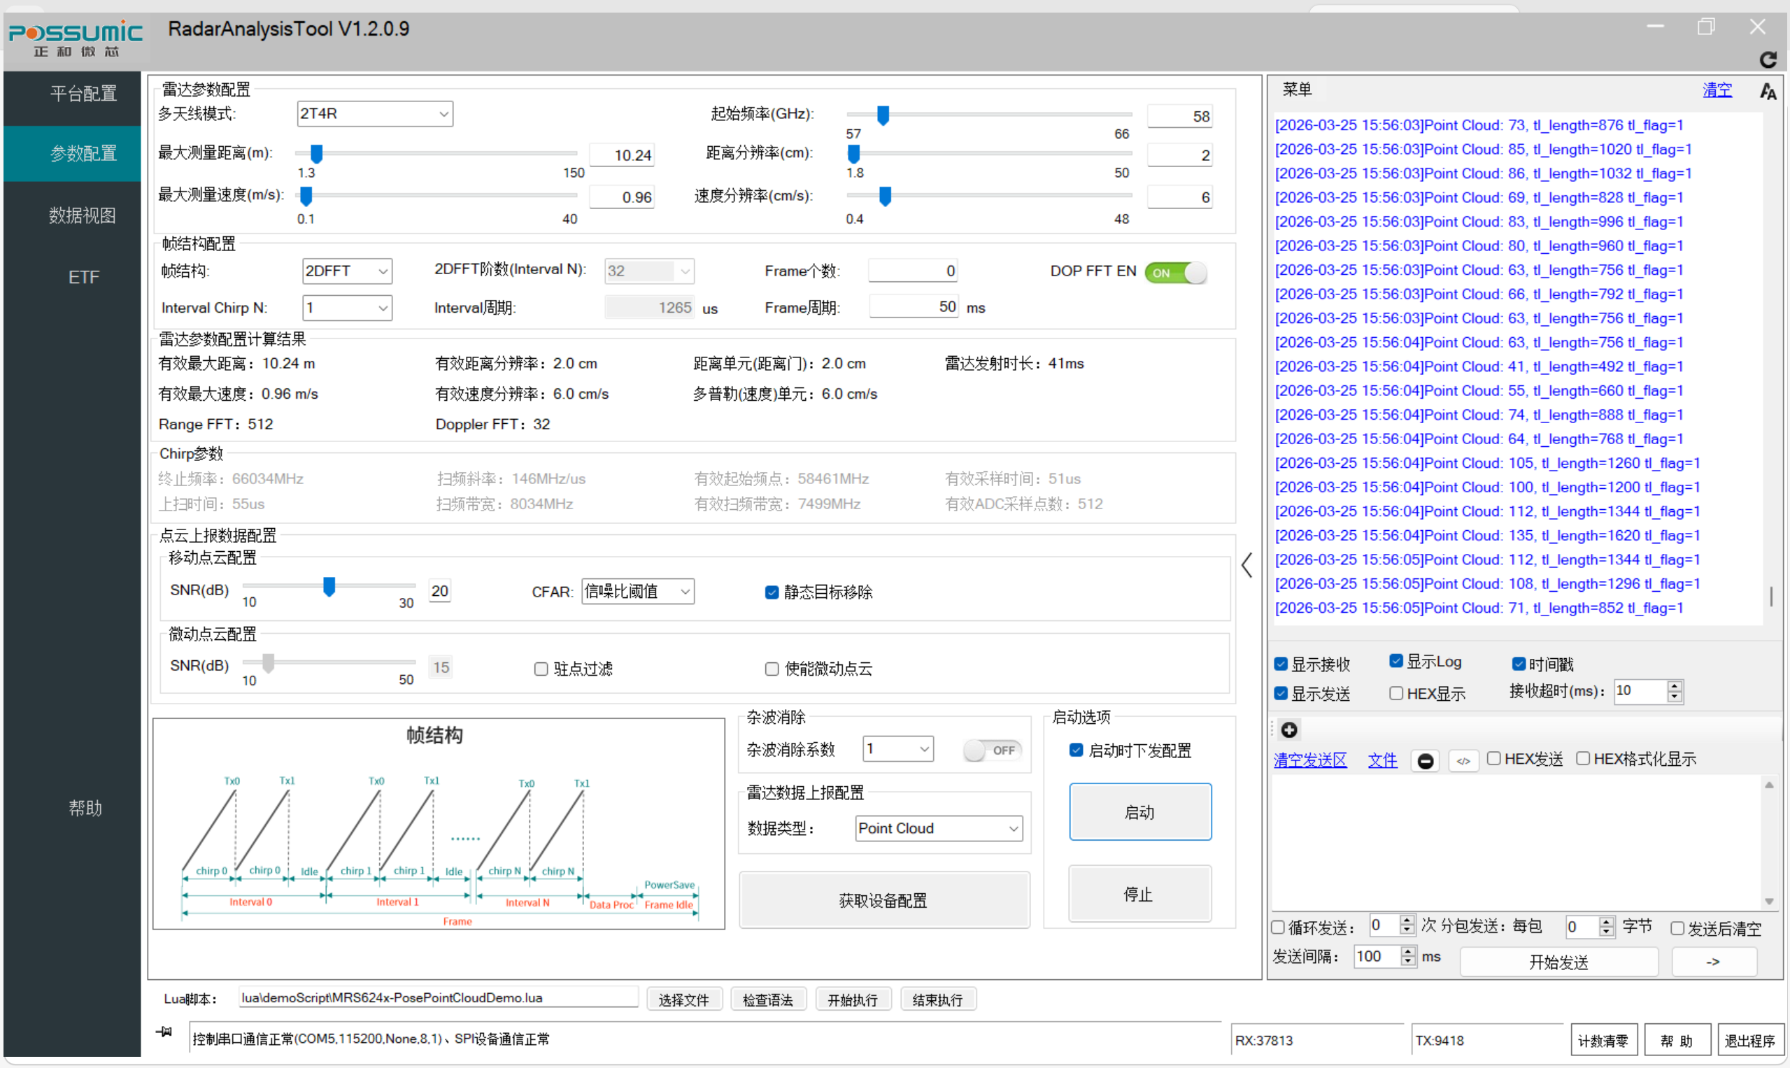This screenshot has width=1790, height=1068.
Task: Enable the HEX显示 checkbox
Action: tap(1395, 693)
